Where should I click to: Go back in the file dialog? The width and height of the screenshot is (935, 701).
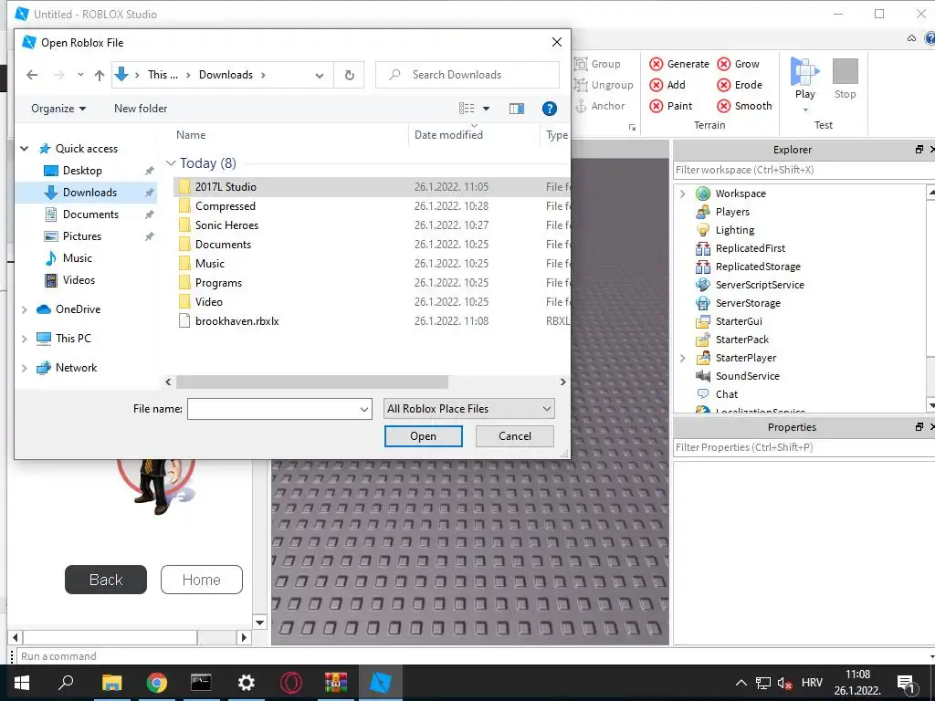[x=32, y=75]
